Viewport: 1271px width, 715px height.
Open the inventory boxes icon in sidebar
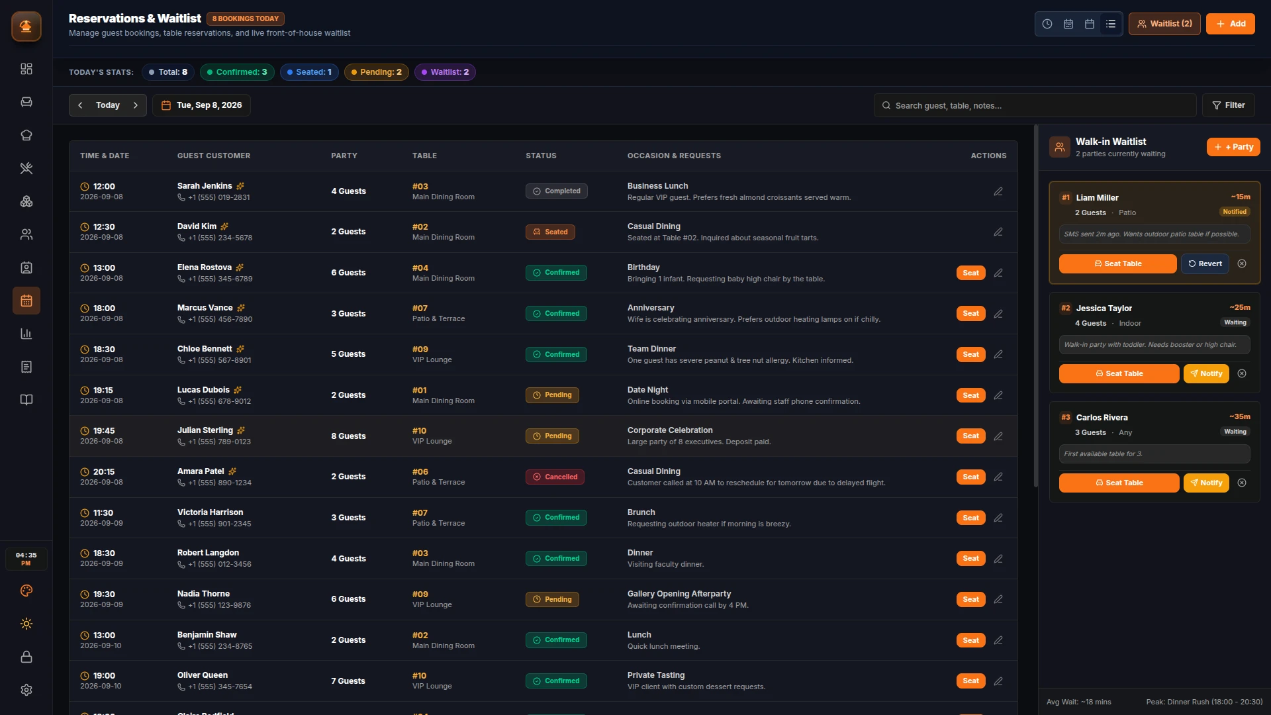coord(26,201)
